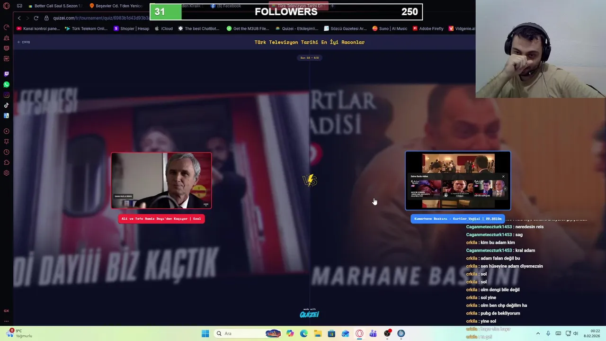The image size is (606, 341).
Task: Open Suno | AI Music bookmark
Action: coord(390,28)
